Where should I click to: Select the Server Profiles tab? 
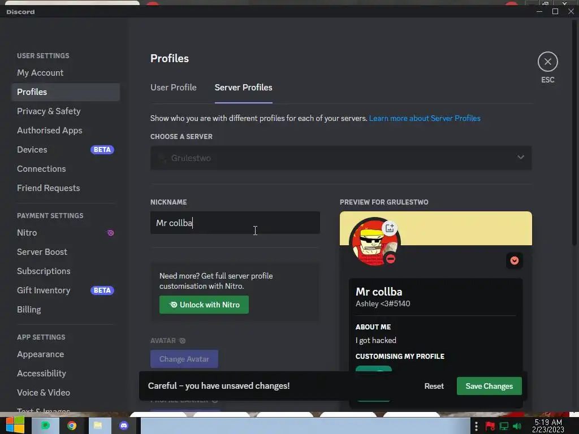[243, 88]
